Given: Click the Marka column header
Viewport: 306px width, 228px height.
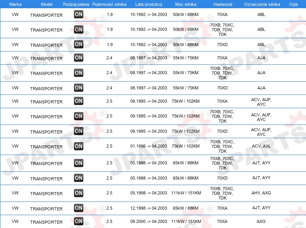Looking at the screenshot, I should coord(15,4).
